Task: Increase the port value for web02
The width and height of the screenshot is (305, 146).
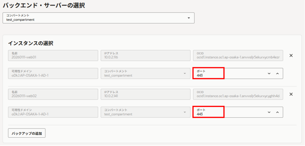Action: [277, 112]
